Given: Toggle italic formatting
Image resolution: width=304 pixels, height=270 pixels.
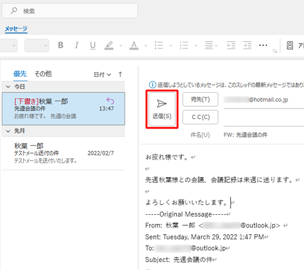Looking at the screenshot, I should pyautogui.click(x=77, y=46).
